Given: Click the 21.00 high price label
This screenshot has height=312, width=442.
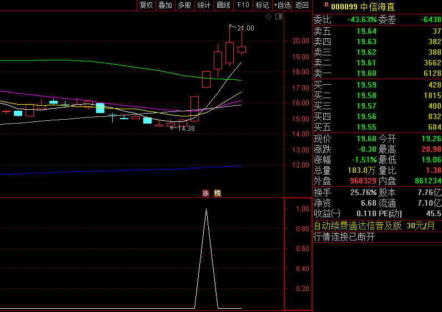Looking at the screenshot, I should coord(245,28).
